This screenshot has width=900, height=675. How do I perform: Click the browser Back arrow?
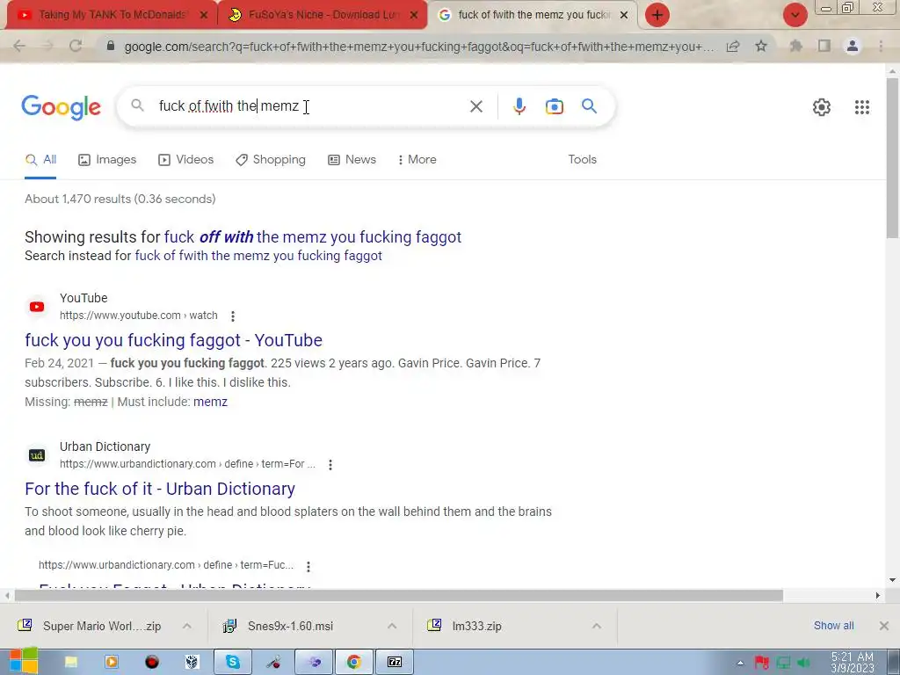point(19,46)
